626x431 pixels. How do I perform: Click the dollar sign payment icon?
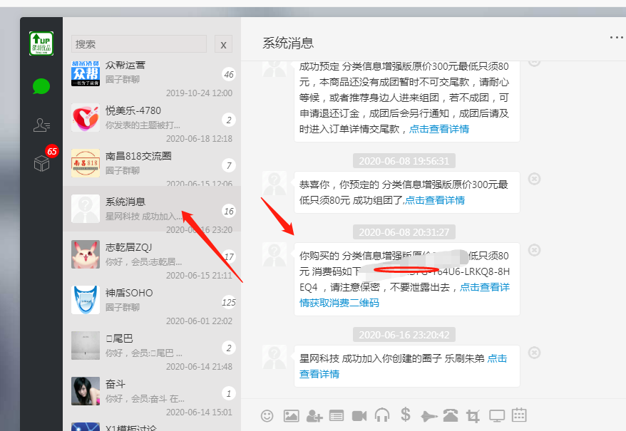(x=405, y=415)
